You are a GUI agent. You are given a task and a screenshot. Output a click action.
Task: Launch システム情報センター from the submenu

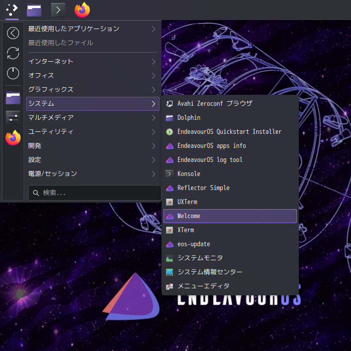pyautogui.click(x=230, y=272)
